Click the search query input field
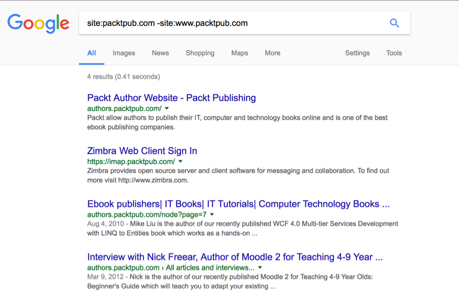 (234, 23)
